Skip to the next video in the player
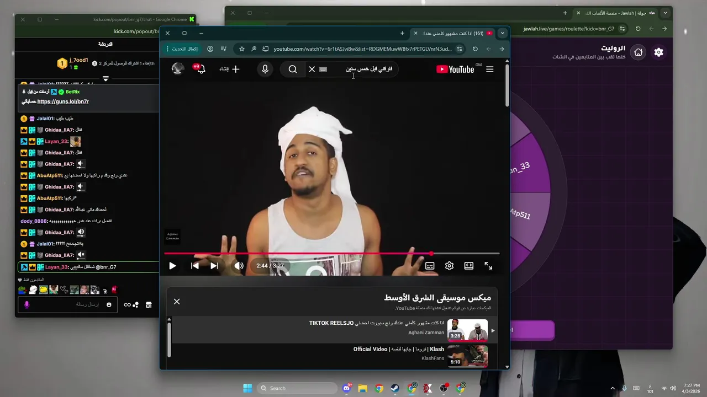This screenshot has height=397, width=707. pyautogui.click(x=214, y=266)
